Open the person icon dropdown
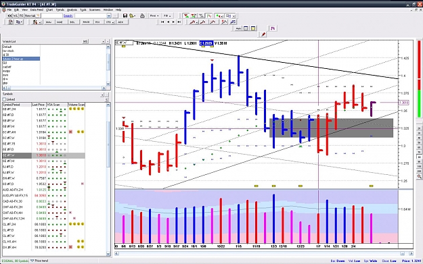 click(x=37, y=22)
